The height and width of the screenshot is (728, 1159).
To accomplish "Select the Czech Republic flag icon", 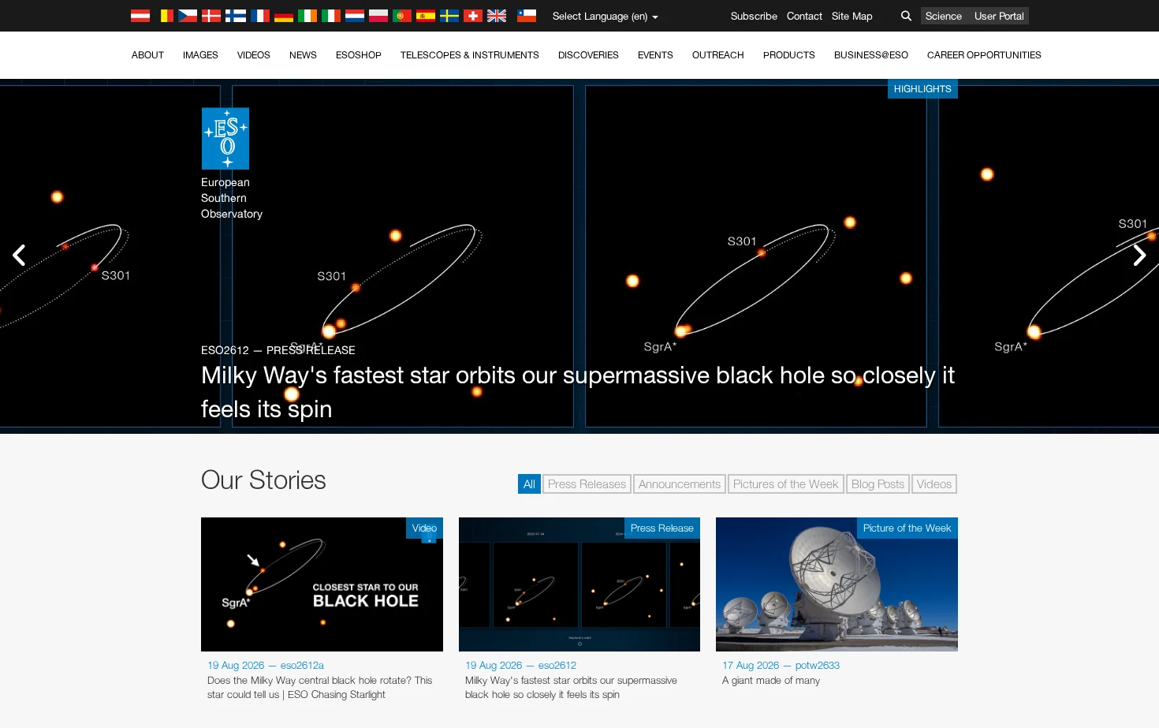I will [188, 16].
